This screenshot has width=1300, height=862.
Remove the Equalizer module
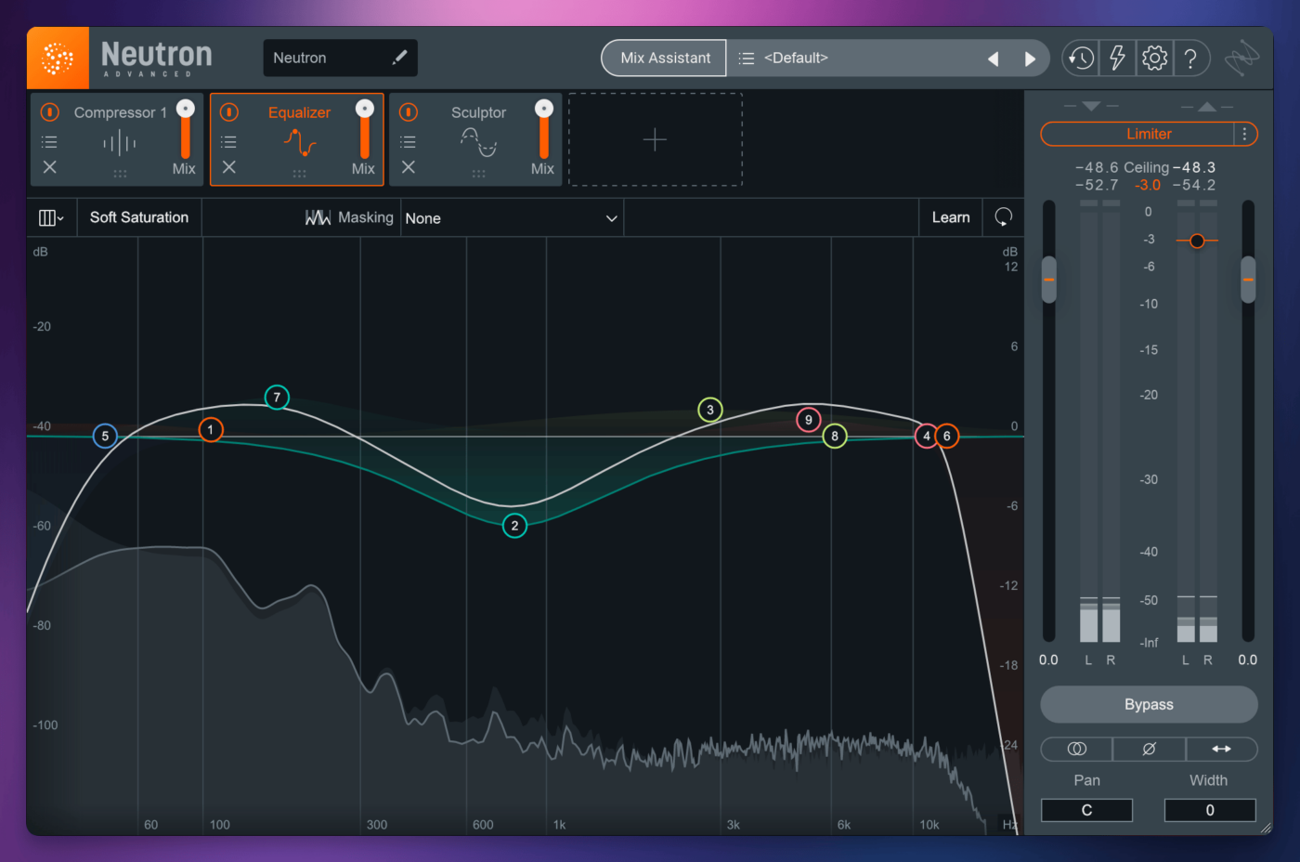click(x=228, y=167)
